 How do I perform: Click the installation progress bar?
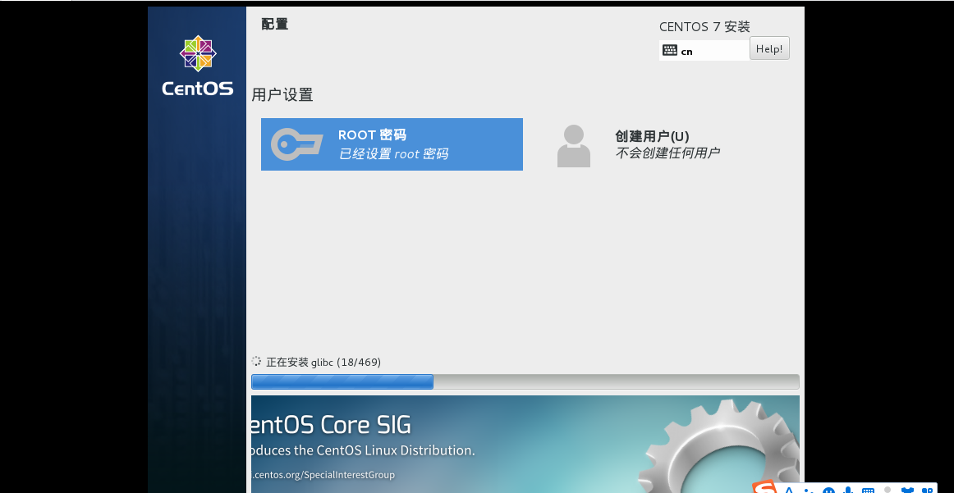coord(525,381)
